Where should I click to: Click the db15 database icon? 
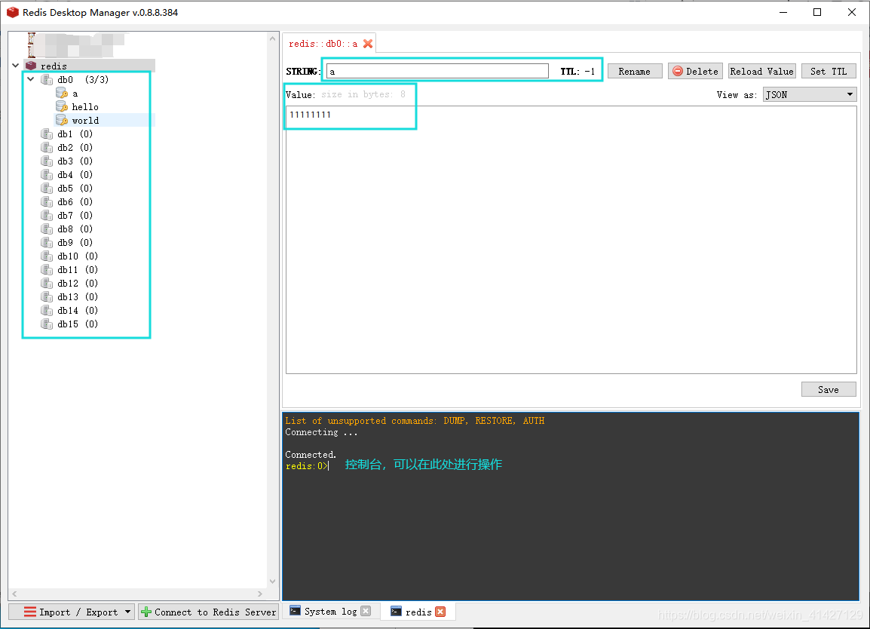click(x=47, y=324)
